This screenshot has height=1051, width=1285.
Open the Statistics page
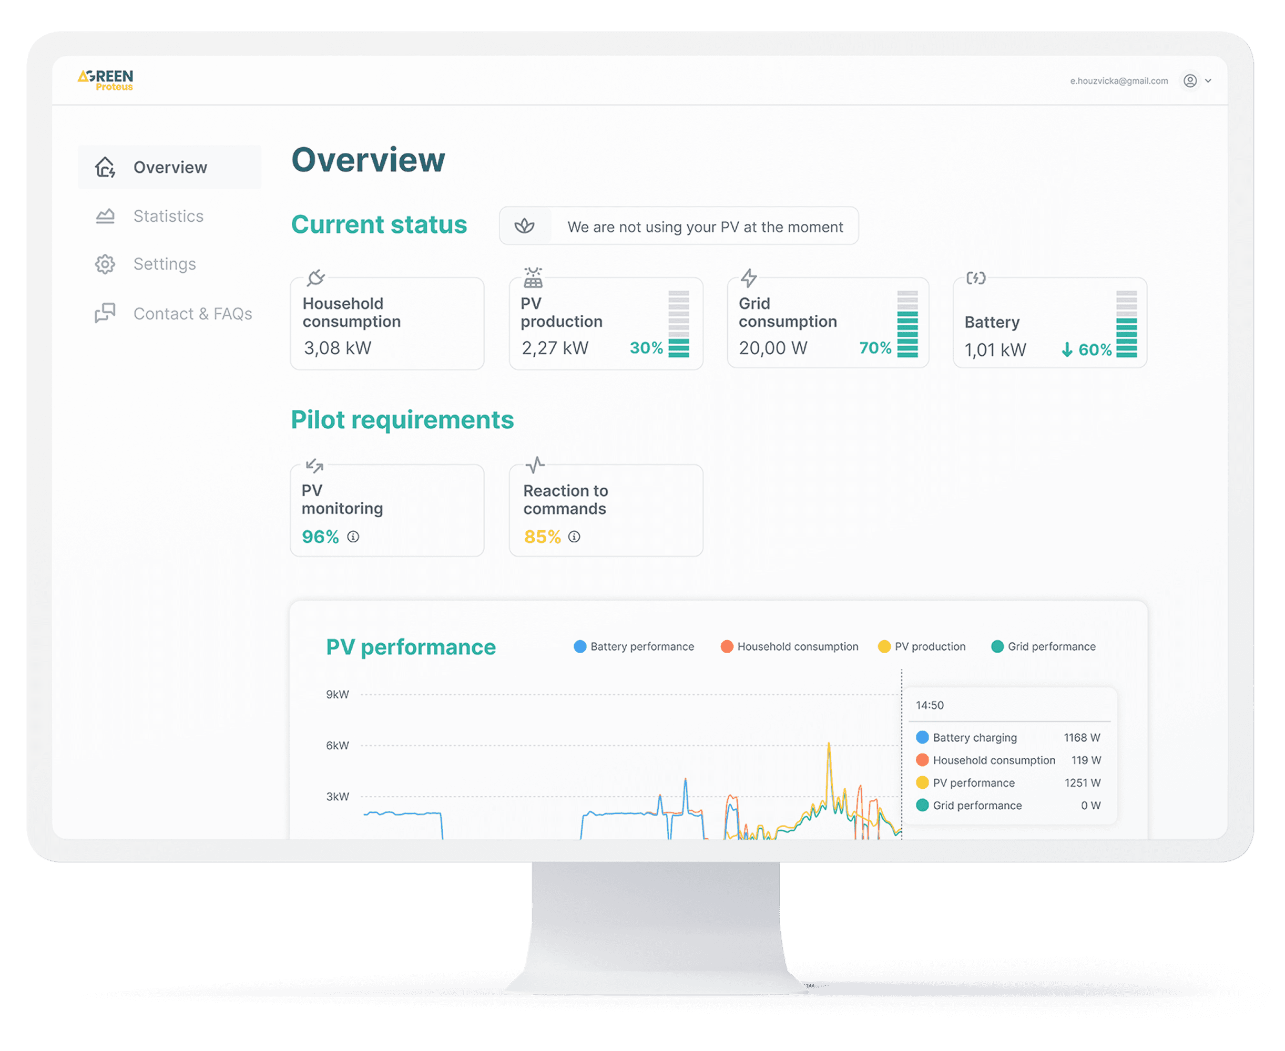click(x=168, y=216)
